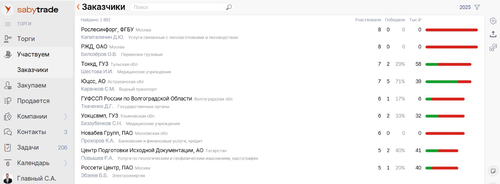Open contact Прохоров К.А.

[x=98, y=141]
